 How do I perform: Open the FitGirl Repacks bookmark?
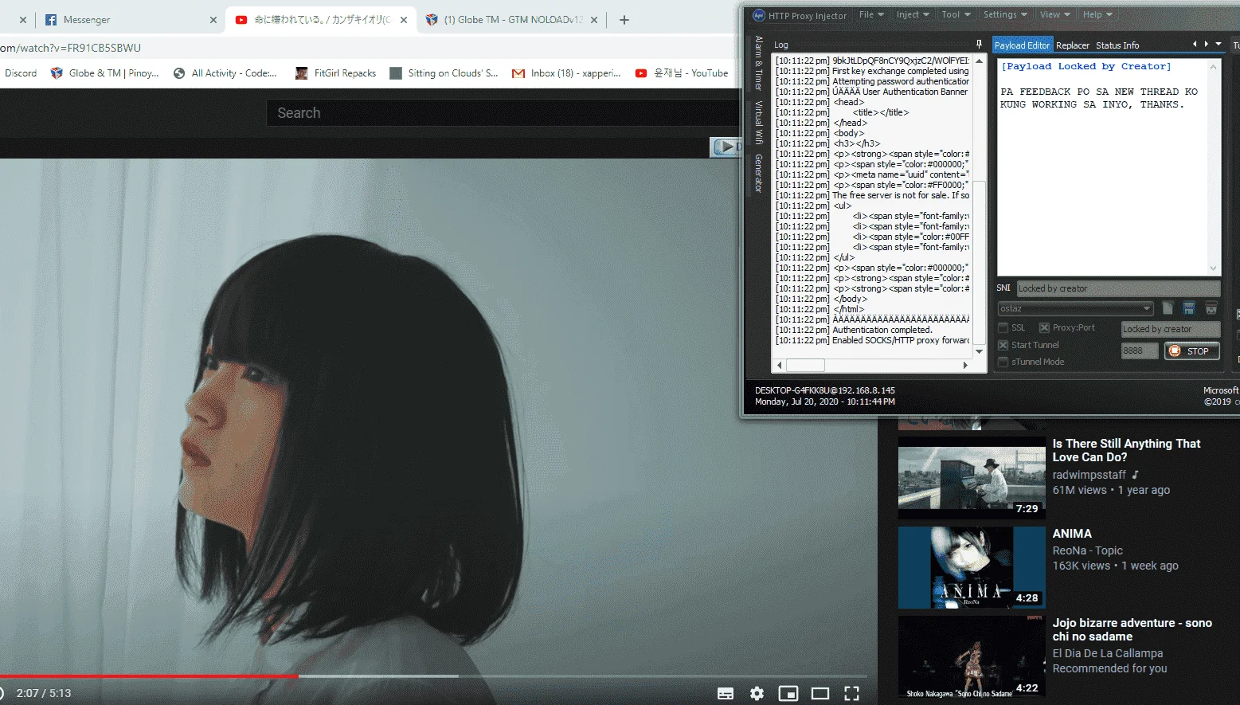click(335, 73)
